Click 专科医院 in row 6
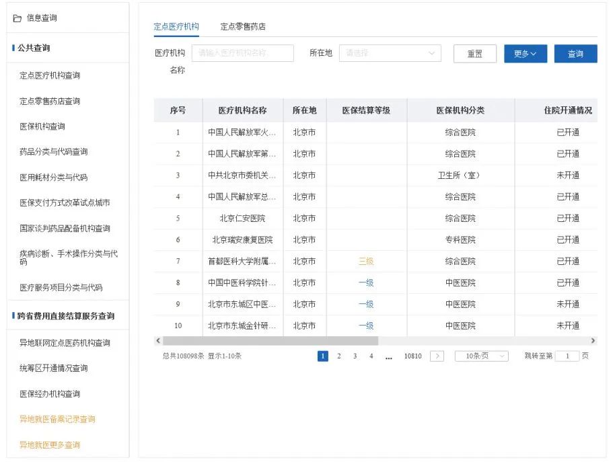613x462 pixels. pyautogui.click(x=460, y=240)
